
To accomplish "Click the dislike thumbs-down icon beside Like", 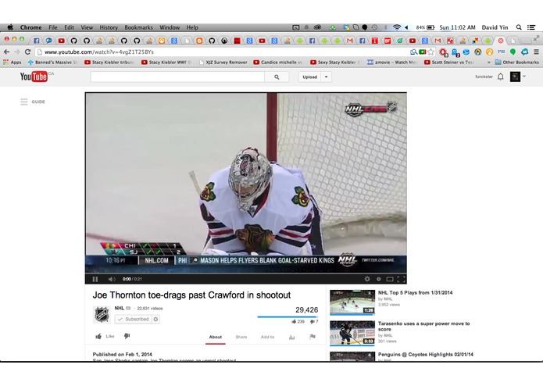I will pyautogui.click(x=127, y=336).
